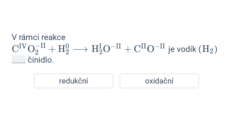Click the IV oxidation number on carbon
Image resolution: width=233 pixels, height=116 pixels.
pos(23,46)
